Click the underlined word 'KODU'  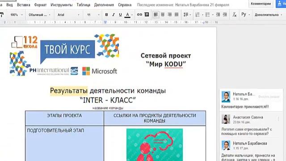tap(173, 64)
